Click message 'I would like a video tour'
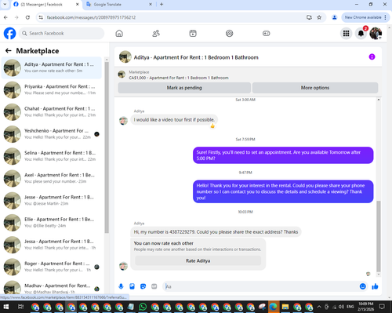The width and height of the screenshot is (392, 313). 174,120
